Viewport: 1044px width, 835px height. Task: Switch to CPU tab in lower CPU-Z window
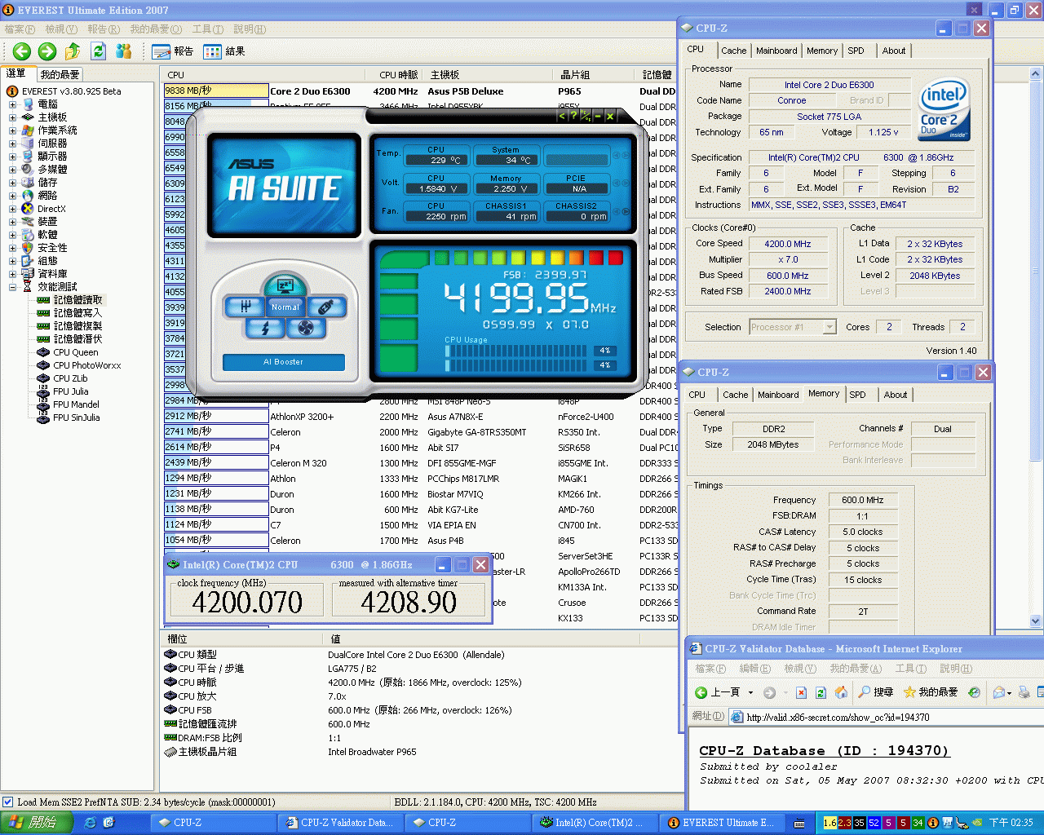(697, 395)
